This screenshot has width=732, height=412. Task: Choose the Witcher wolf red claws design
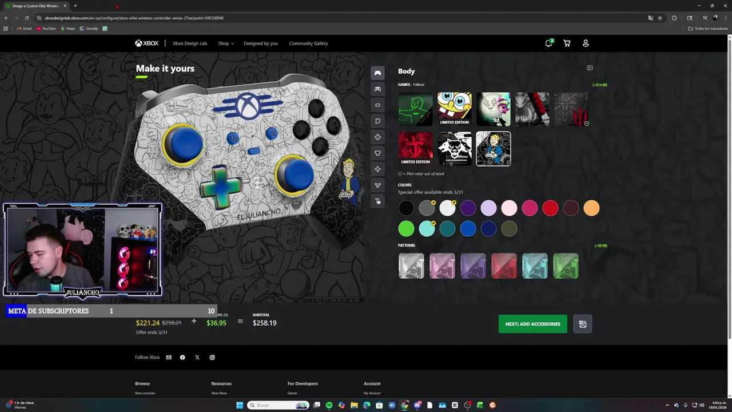pos(571,109)
